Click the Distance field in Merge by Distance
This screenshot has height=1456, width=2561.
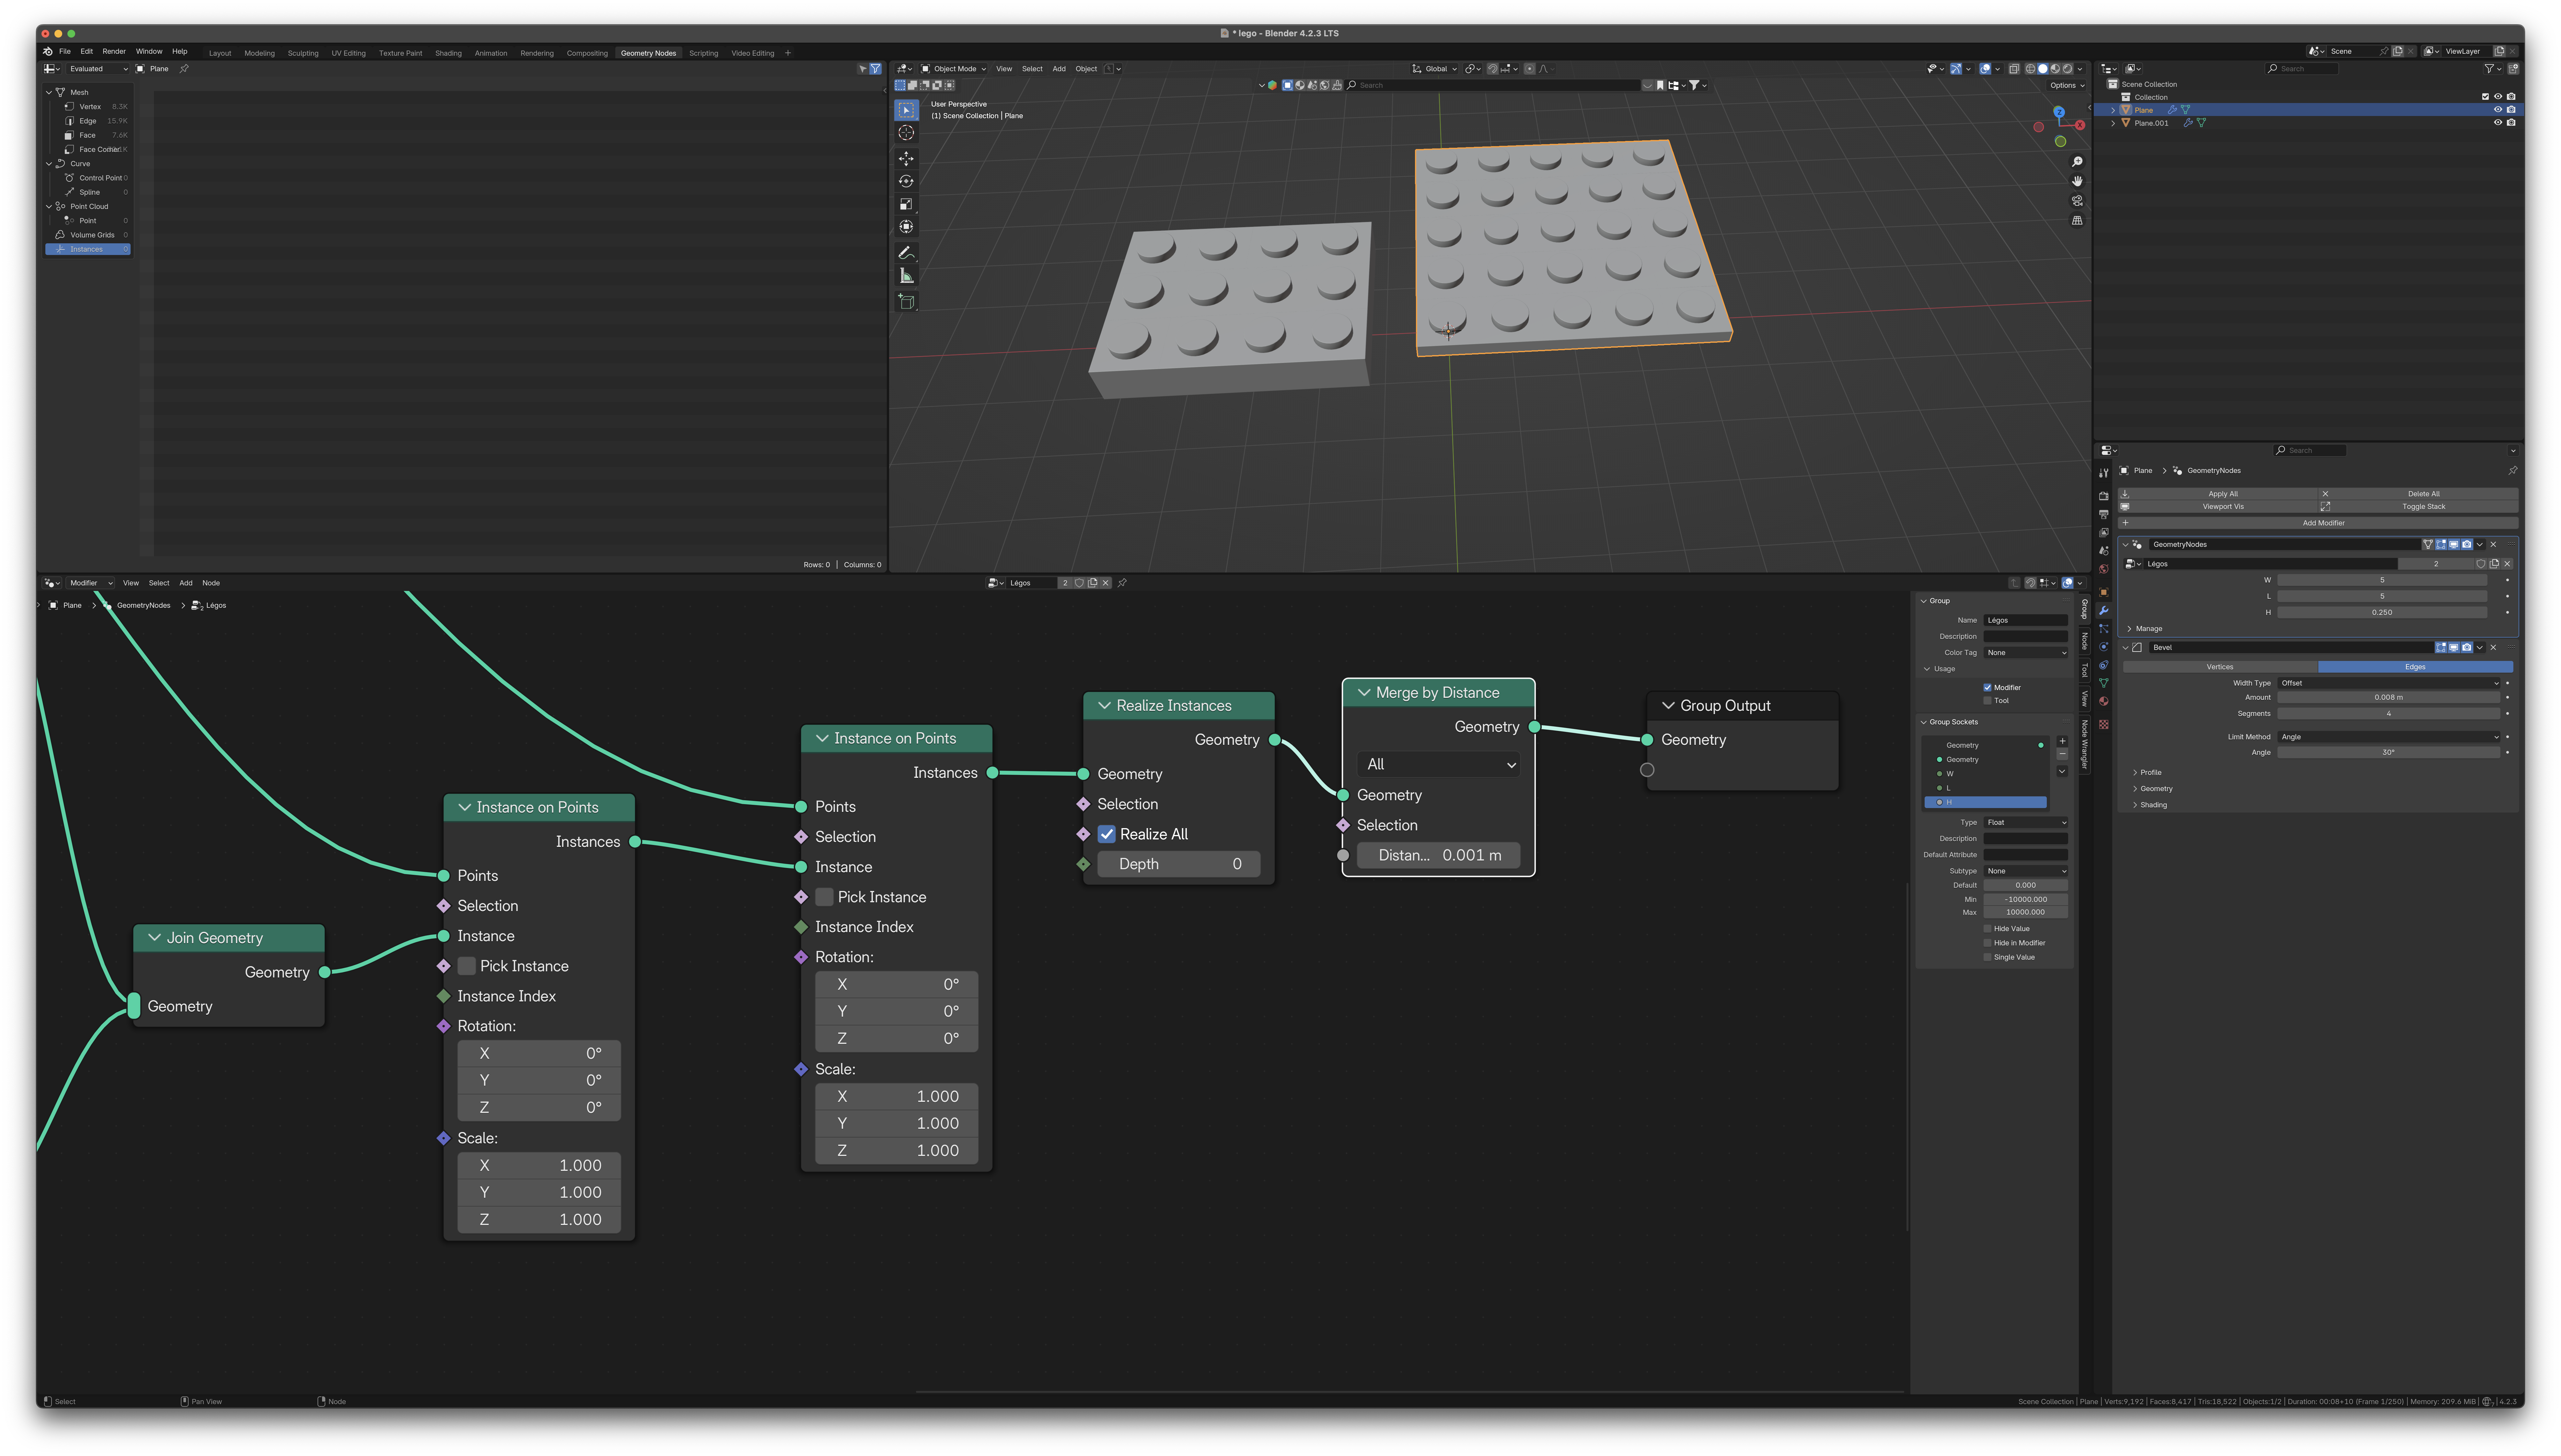(1438, 856)
